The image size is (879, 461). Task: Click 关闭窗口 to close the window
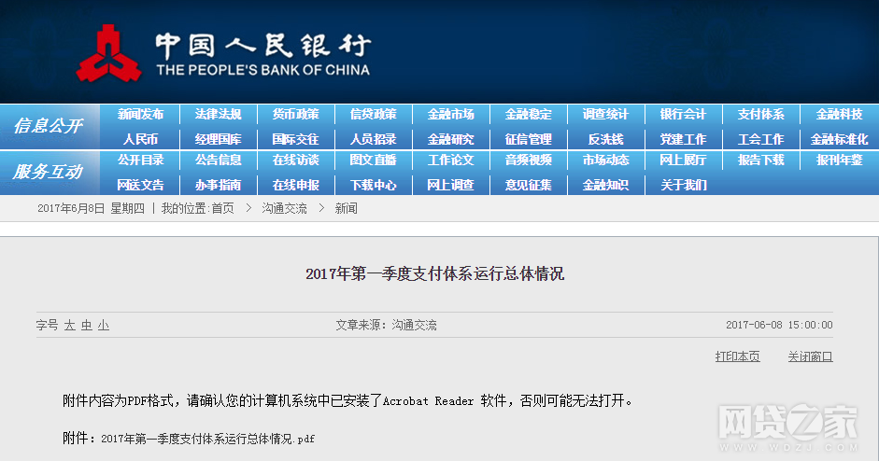[x=809, y=356]
